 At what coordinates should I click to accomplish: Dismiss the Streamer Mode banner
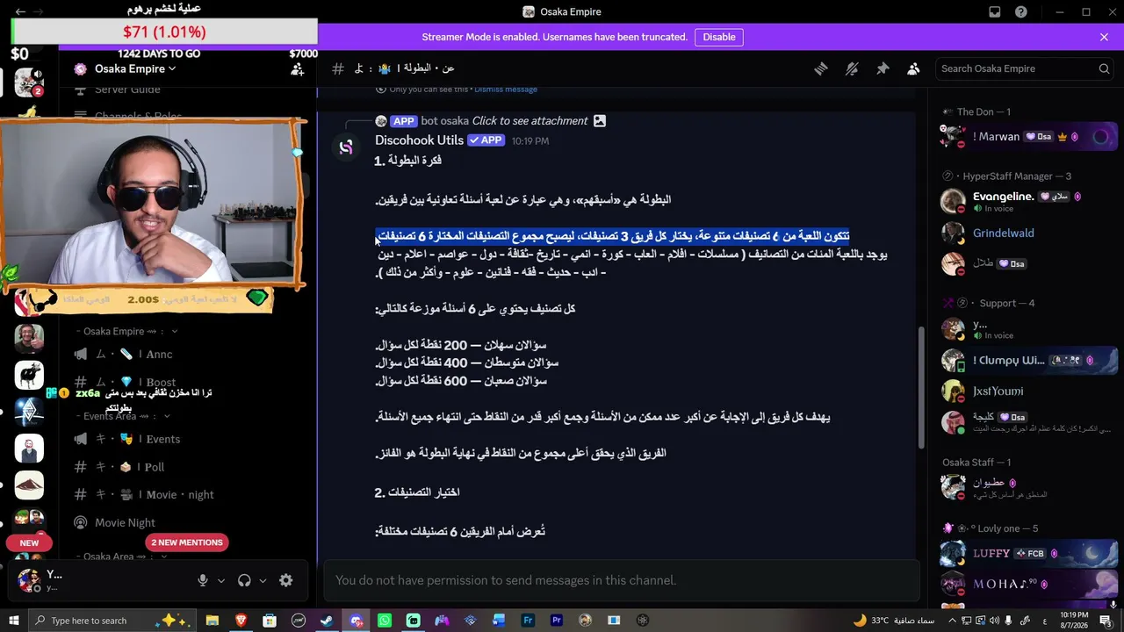pyautogui.click(x=1104, y=37)
